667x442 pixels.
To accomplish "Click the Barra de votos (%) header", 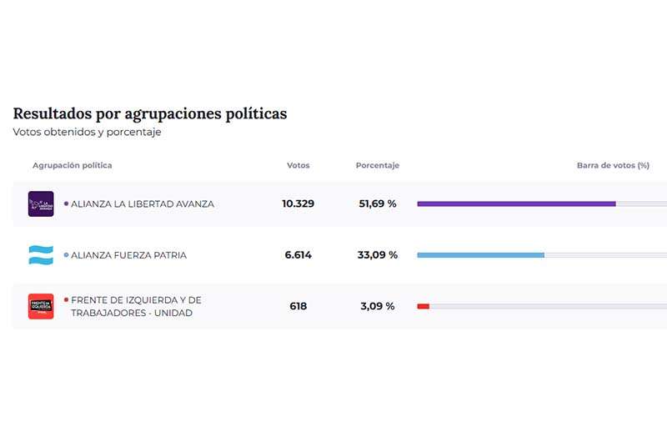I will point(613,165).
